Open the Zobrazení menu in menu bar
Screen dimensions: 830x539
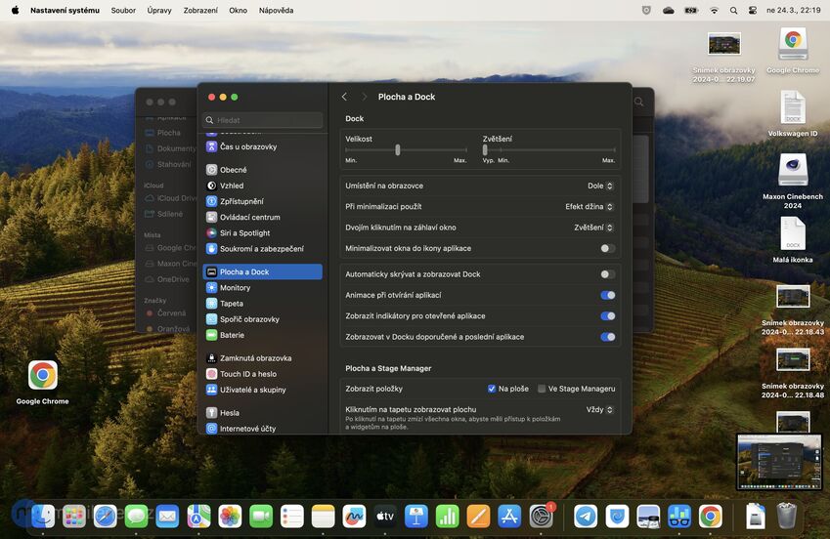pyautogui.click(x=200, y=10)
